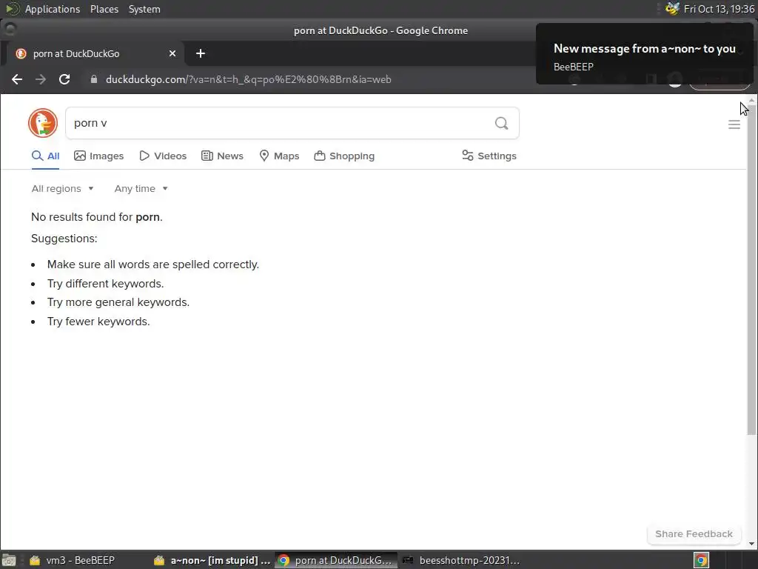Switch to the beesshottmp taskbar window
The width and height of the screenshot is (758, 569).
tap(462, 560)
